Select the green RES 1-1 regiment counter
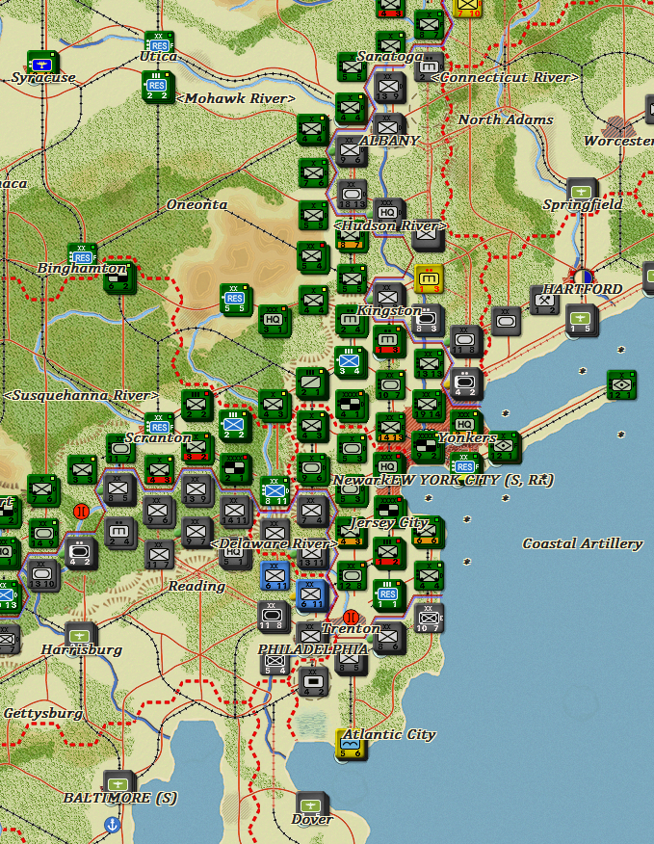The width and height of the screenshot is (654, 844). [x=387, y=594]
